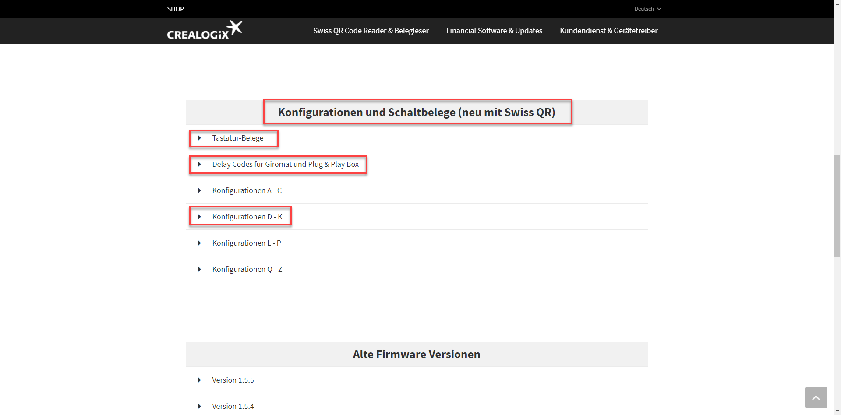This screenshot has width=841, height=415.
Task: Expand the Tastatur-Belege arrow
Action: coord(199,138)
